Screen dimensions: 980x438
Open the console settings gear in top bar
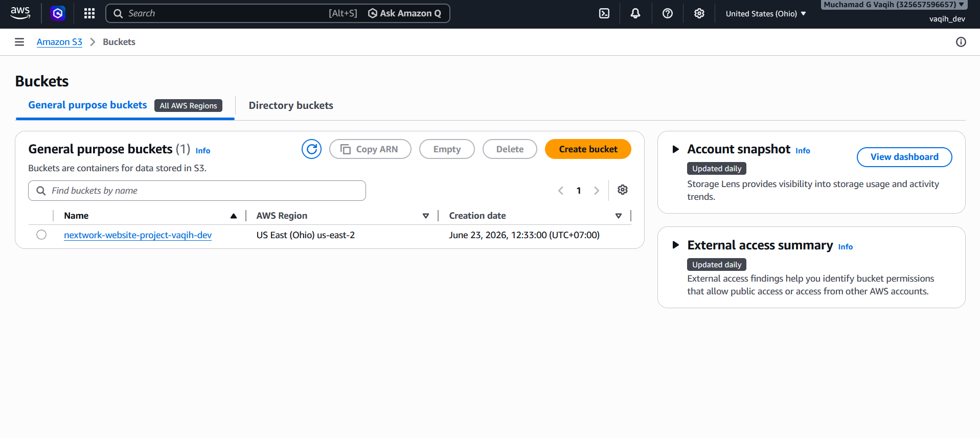point(699,14)
